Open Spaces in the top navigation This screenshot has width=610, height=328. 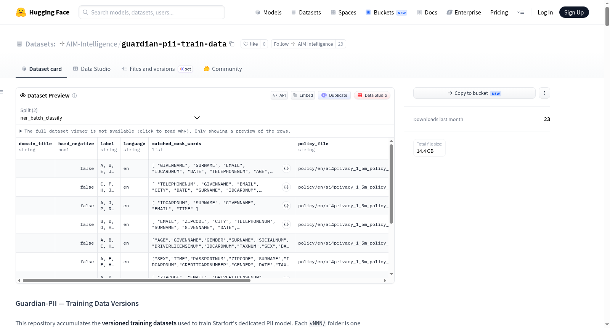[343, 12]
